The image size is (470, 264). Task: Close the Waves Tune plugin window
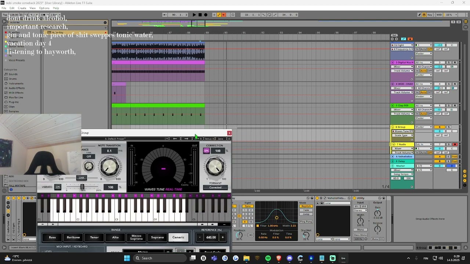click(x=229, y=133)
